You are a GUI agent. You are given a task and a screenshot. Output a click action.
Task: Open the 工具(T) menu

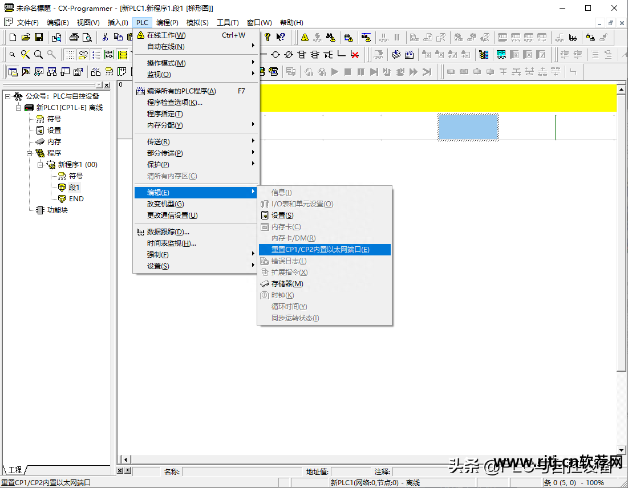[227, 23]
